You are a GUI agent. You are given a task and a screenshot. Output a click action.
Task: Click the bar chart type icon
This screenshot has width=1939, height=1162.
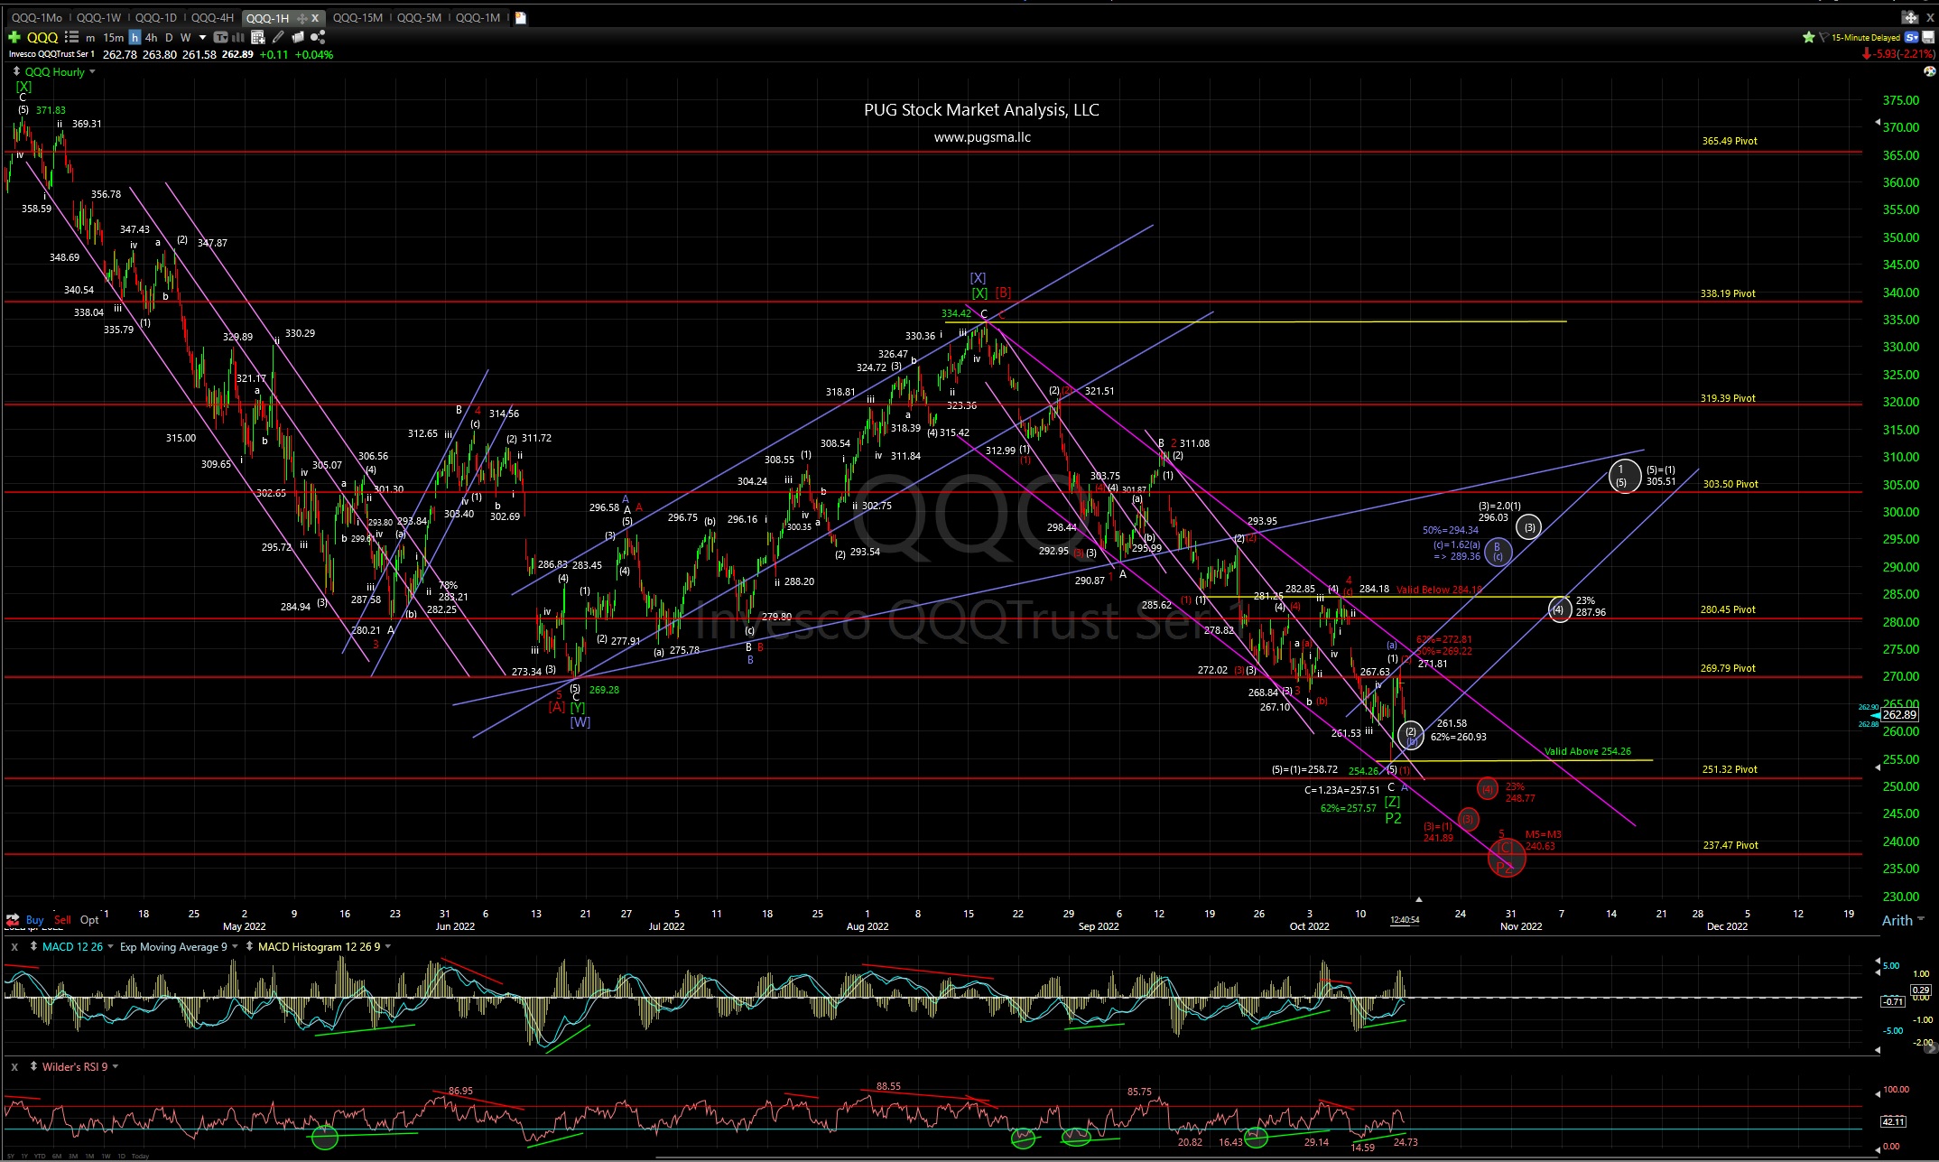[x=238, y=37]
